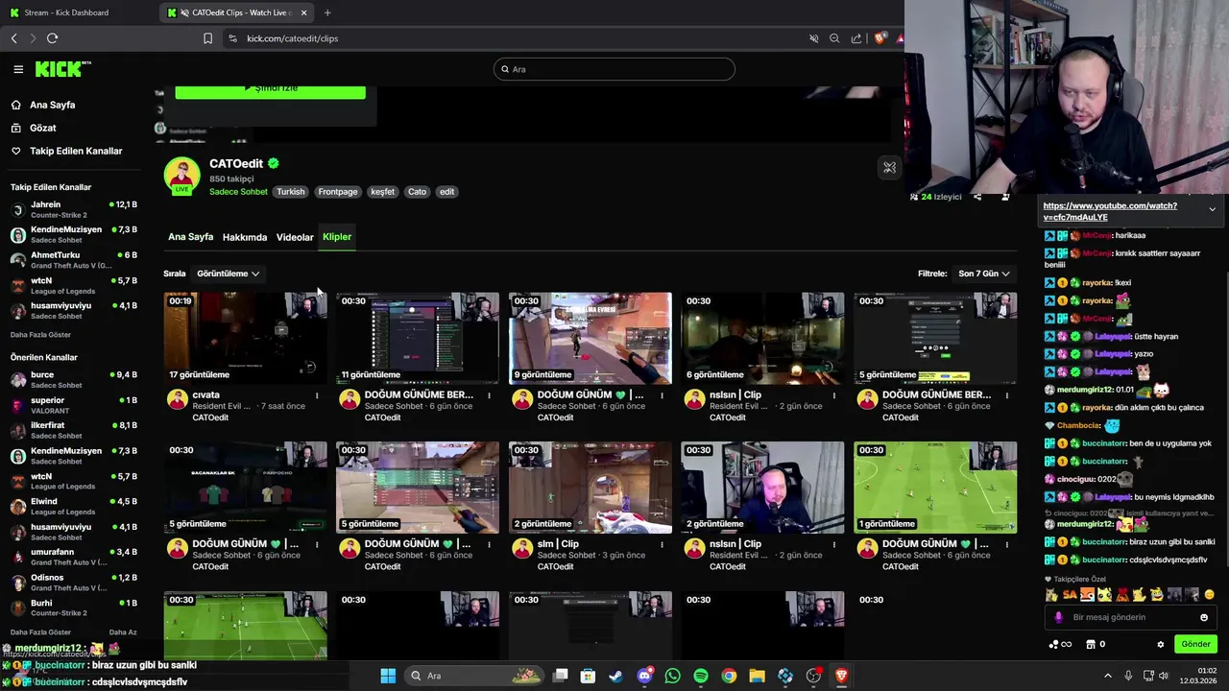Open the emoji picker in message box
Image resolution: width=1229 pixels, height=691 pixels.
(1204, 617)
